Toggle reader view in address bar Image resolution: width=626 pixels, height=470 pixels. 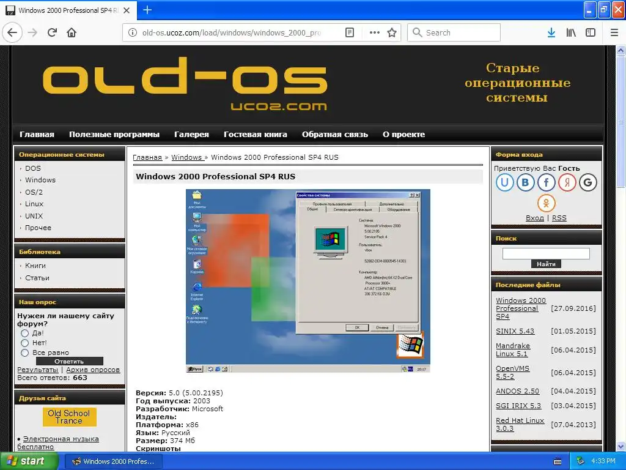[x=350, y=33]
